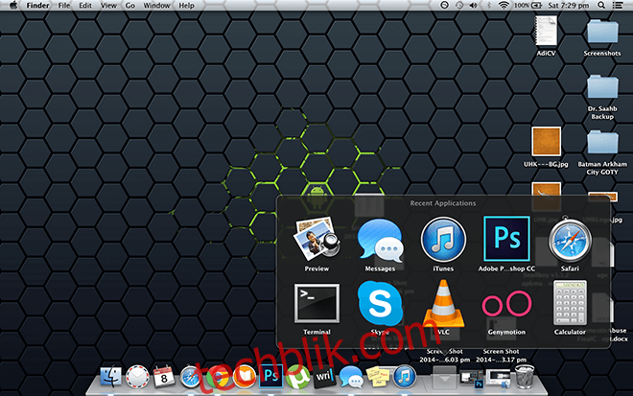Click the Finder icon in the Dock

110,377
